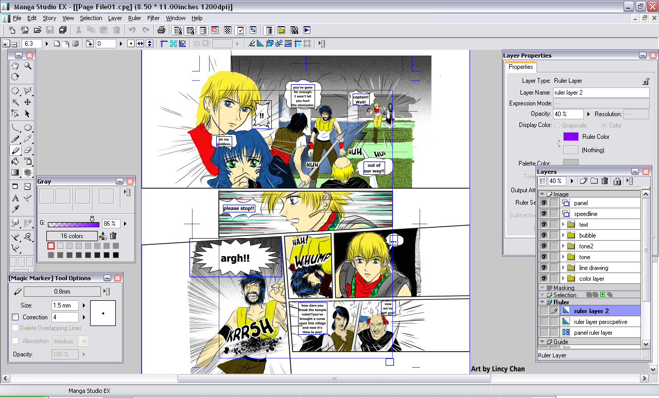The height and width of the screenshot is (398, 659).
Task: Click the zoom in plus icon
Action: coord(6,44)
